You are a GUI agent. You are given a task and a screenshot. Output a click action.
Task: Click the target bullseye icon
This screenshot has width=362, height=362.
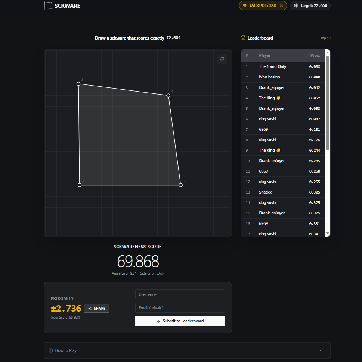296,6
